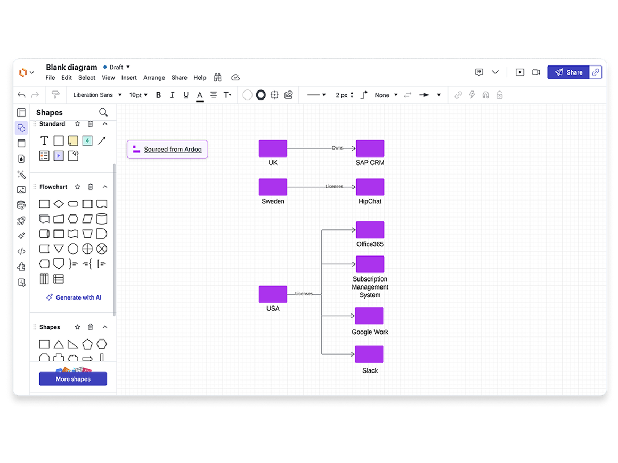Click the More shapes button
This screenshot has width=618, height=463.
point(73,379)
